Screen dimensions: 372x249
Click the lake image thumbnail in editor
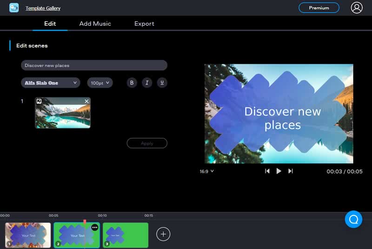click(x=63, y=113)
